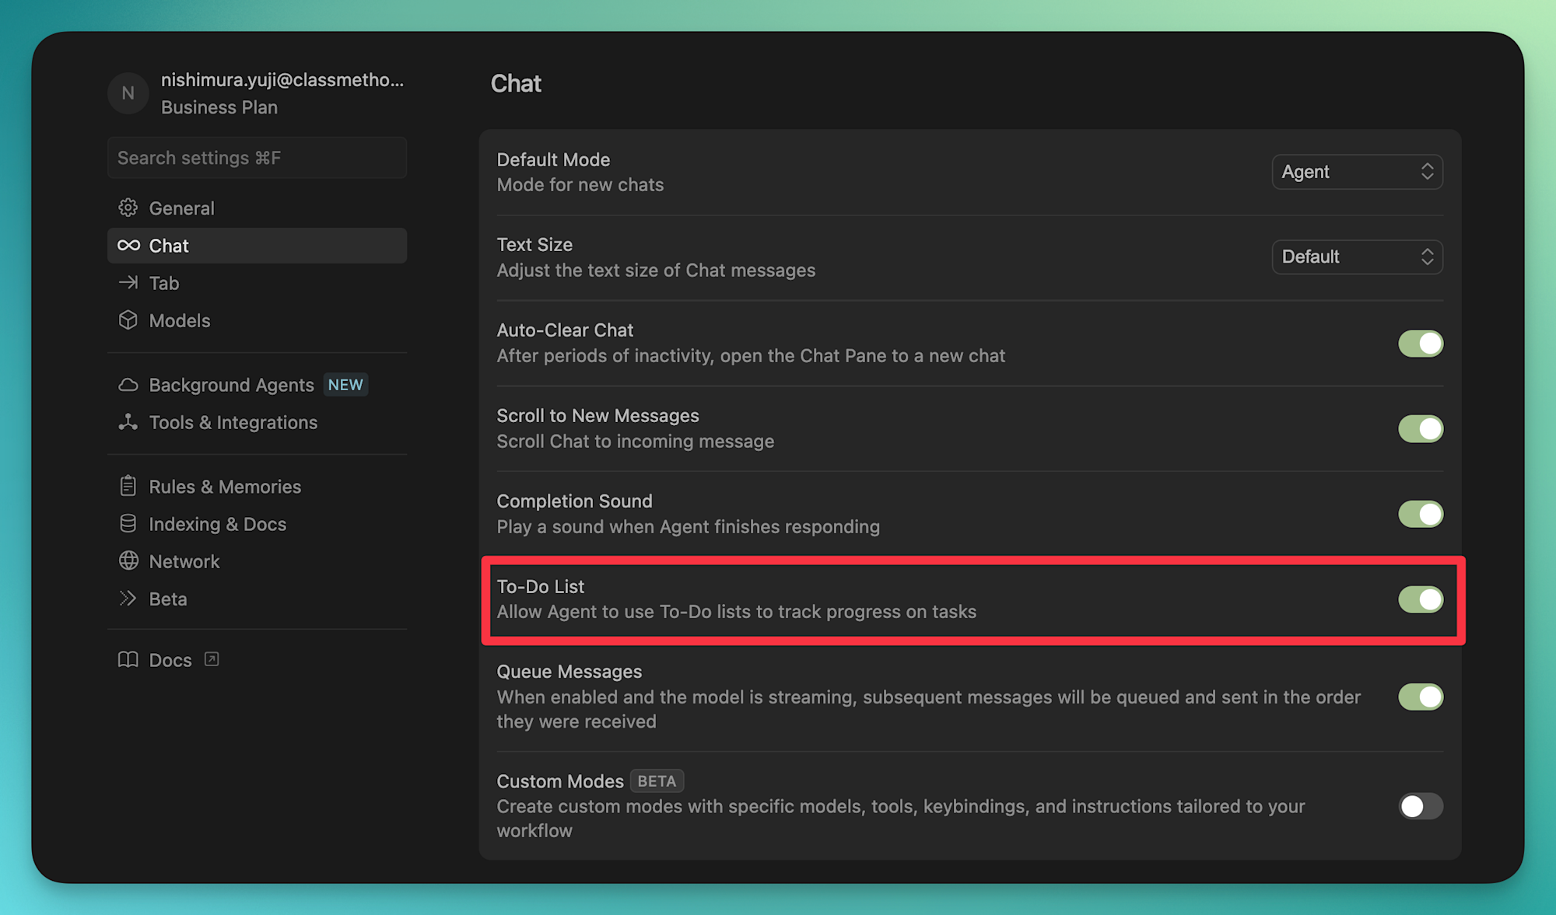Click the Indexing & Docs database icon
Viewport: 1556px width, 915px height.
tap(128, 523)
